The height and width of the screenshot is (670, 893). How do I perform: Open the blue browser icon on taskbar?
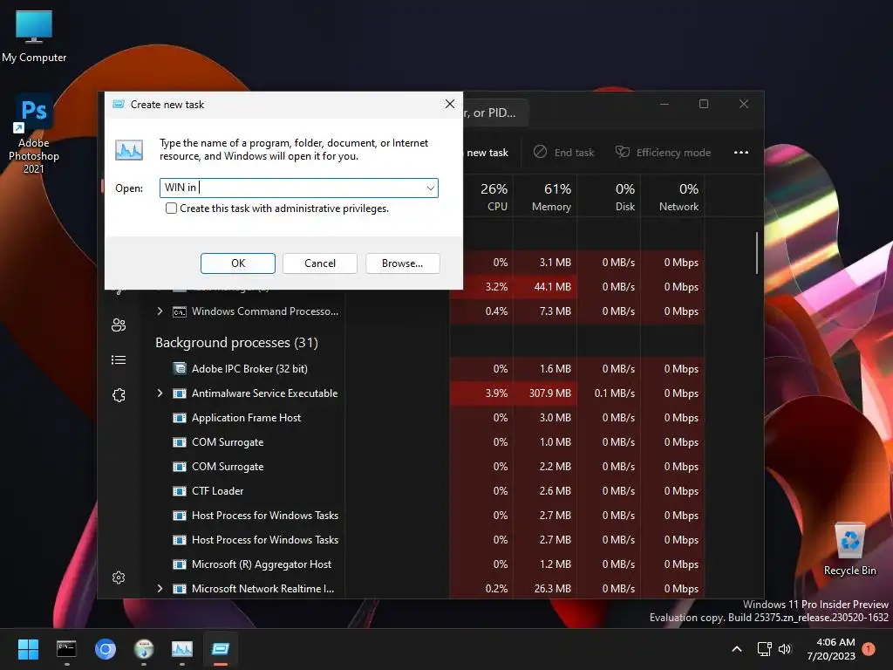106,649
